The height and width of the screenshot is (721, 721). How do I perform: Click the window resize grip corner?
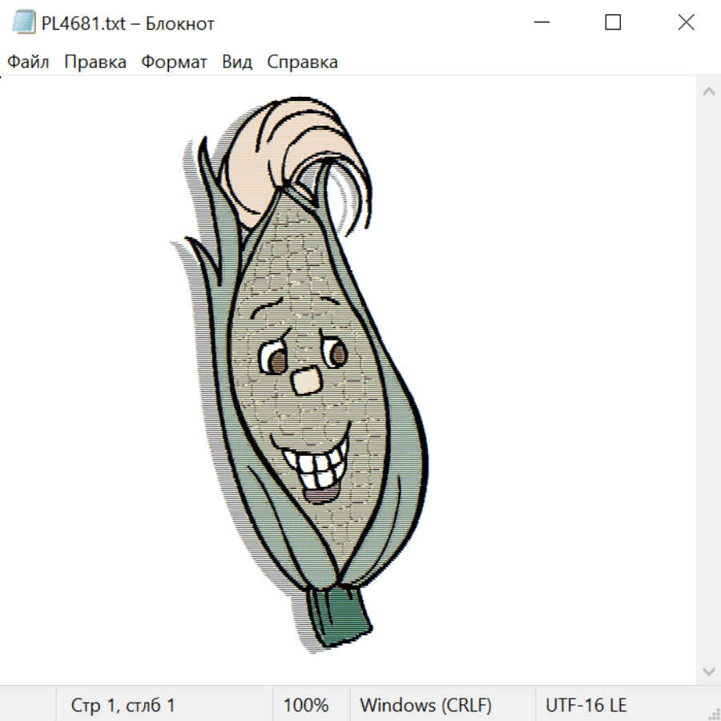714,714
